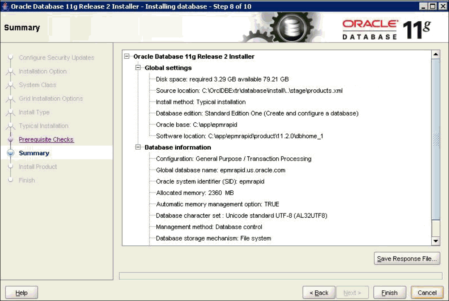Select Installation Option step
The image size is (449, 301).
[42, 71]
